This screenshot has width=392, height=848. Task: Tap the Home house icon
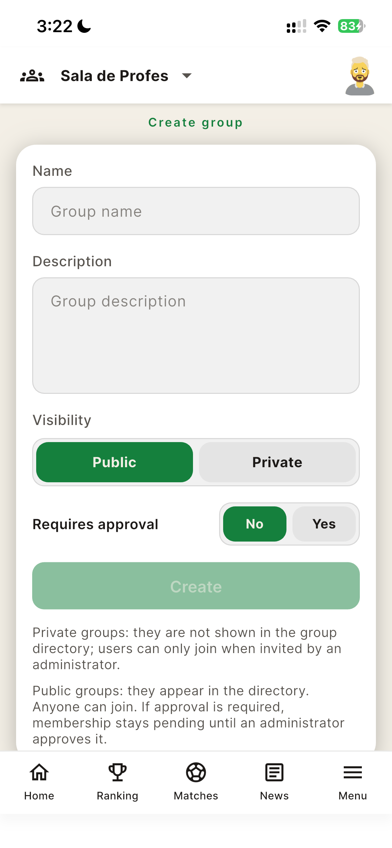[39, 772]
